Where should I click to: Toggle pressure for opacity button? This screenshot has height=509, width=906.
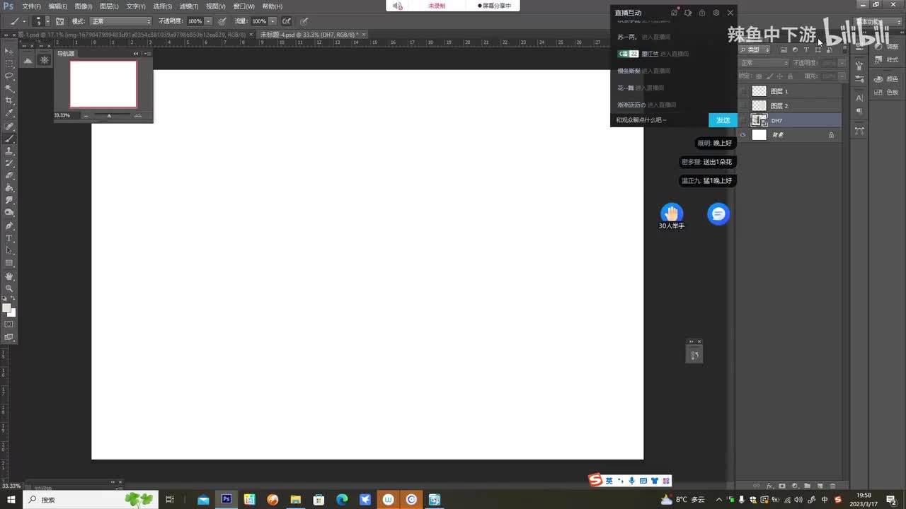coord(222,21)
